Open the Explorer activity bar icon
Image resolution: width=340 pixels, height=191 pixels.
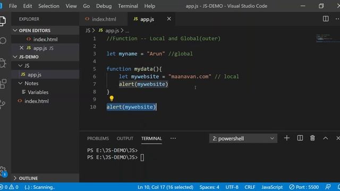click(3, 21)
